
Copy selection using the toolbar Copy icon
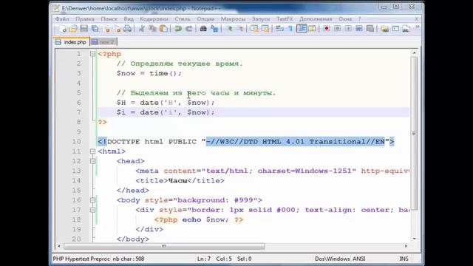click(153, 29)
